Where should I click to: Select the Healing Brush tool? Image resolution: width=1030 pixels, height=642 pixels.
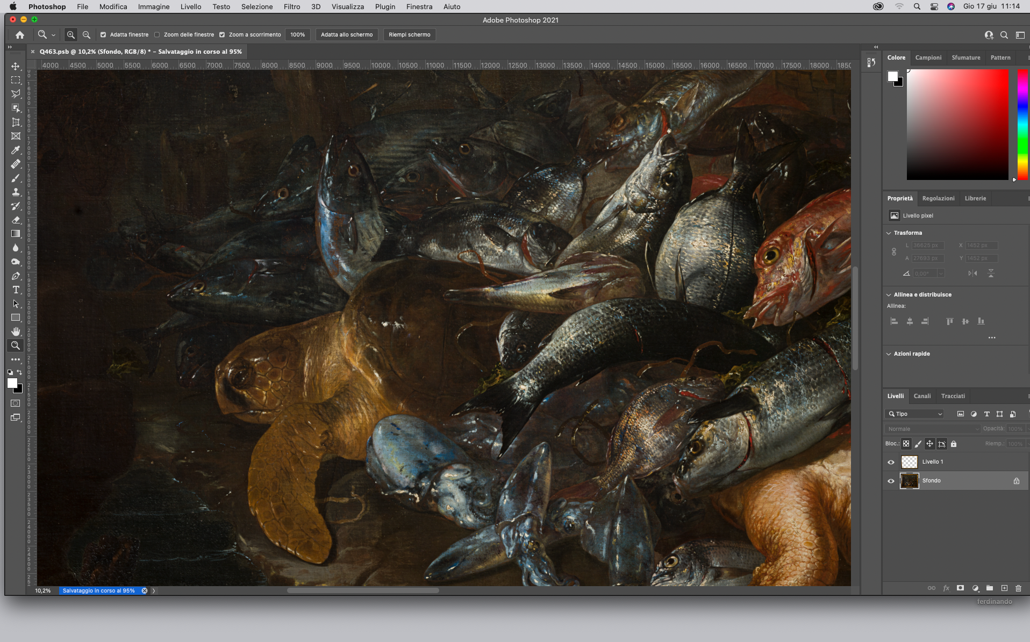pos(16,164)
